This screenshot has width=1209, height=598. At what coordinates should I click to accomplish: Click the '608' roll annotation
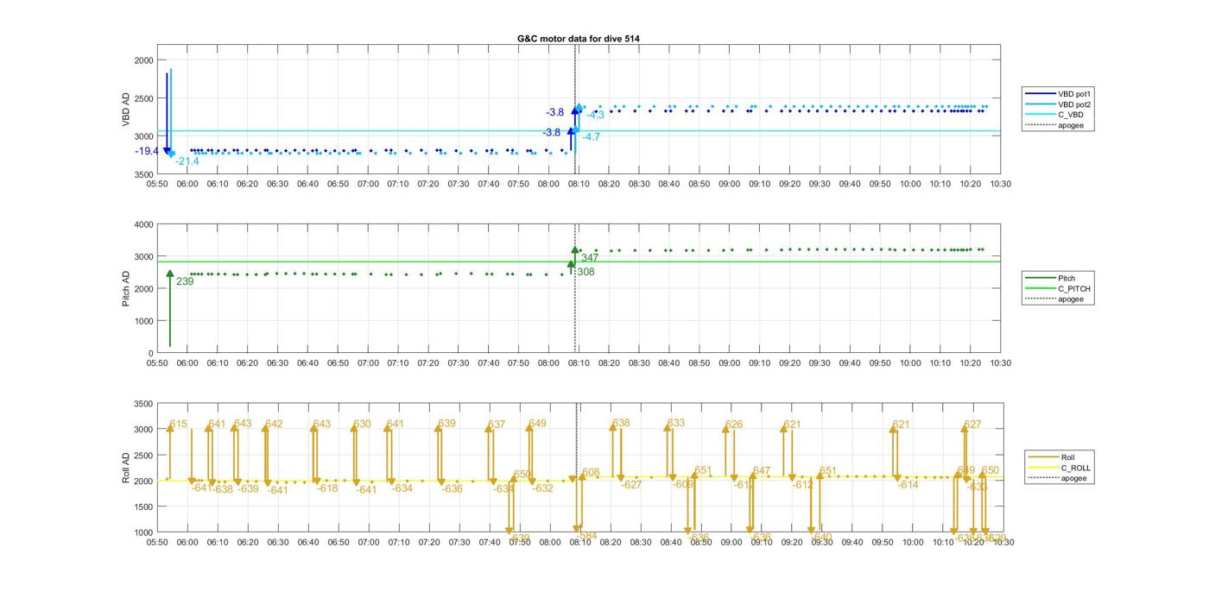[x=591, y=473]
